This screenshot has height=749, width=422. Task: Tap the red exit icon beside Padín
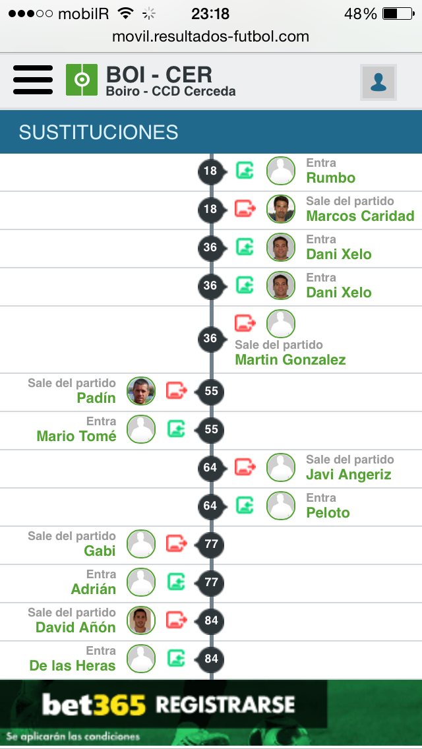click(x=176, y=391)
